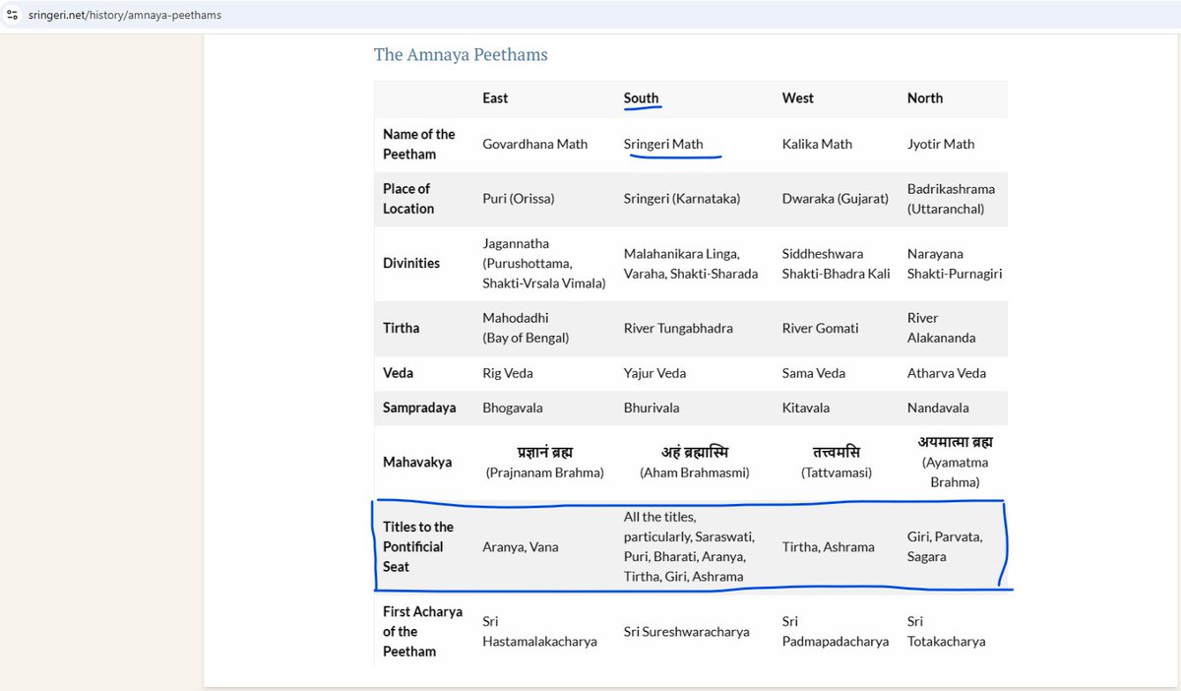Viewport: 1181px width, 691px height.
Task: Select the cell "Rig Veda"
Action: tap(510, 373)
